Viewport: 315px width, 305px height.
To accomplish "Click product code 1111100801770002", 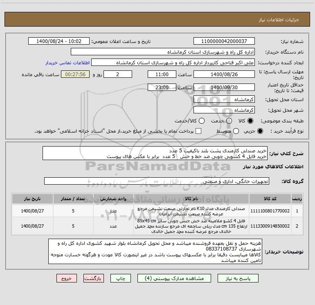I will [270, 211].
